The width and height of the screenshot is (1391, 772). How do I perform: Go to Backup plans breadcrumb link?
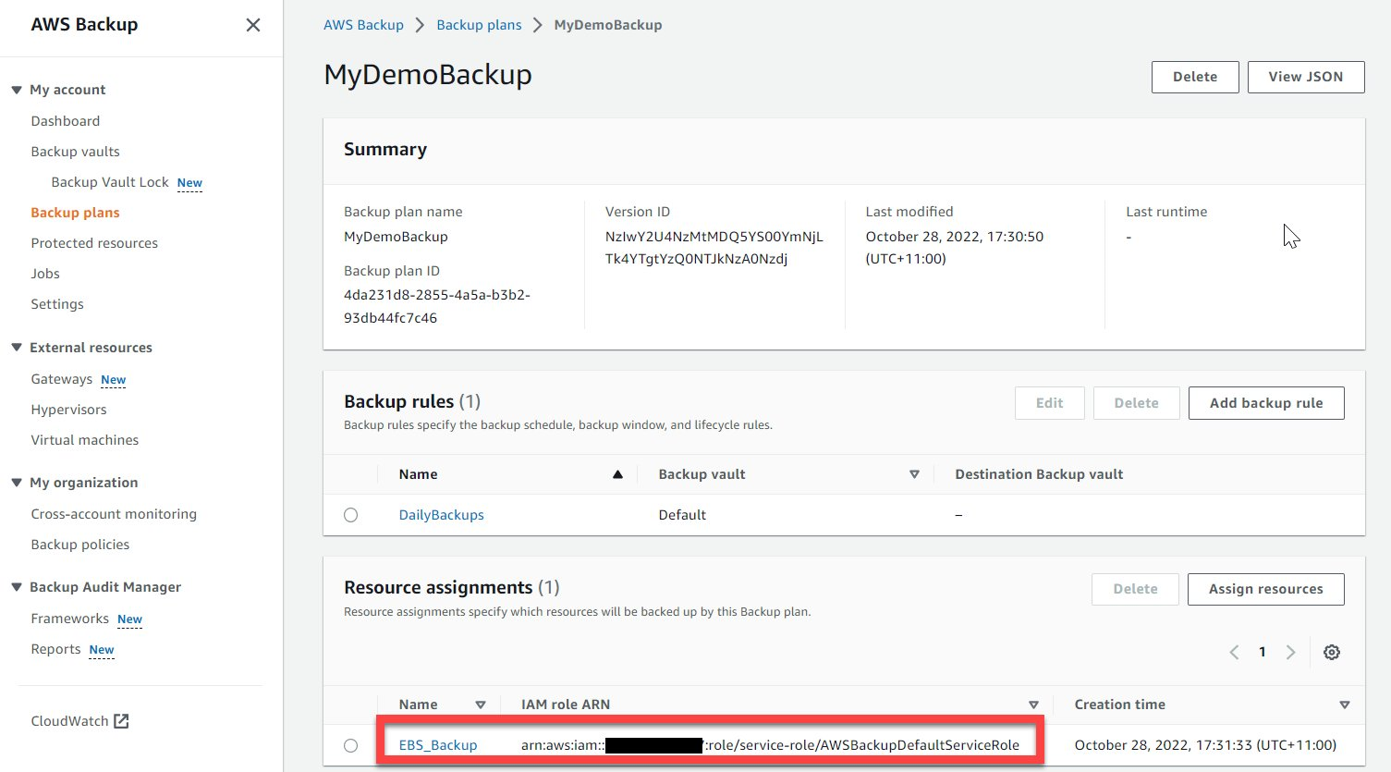coord(479,25)
